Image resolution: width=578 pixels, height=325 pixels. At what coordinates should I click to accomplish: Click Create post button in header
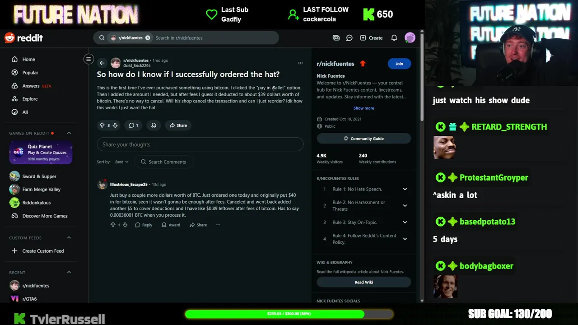tap(371, 38)
